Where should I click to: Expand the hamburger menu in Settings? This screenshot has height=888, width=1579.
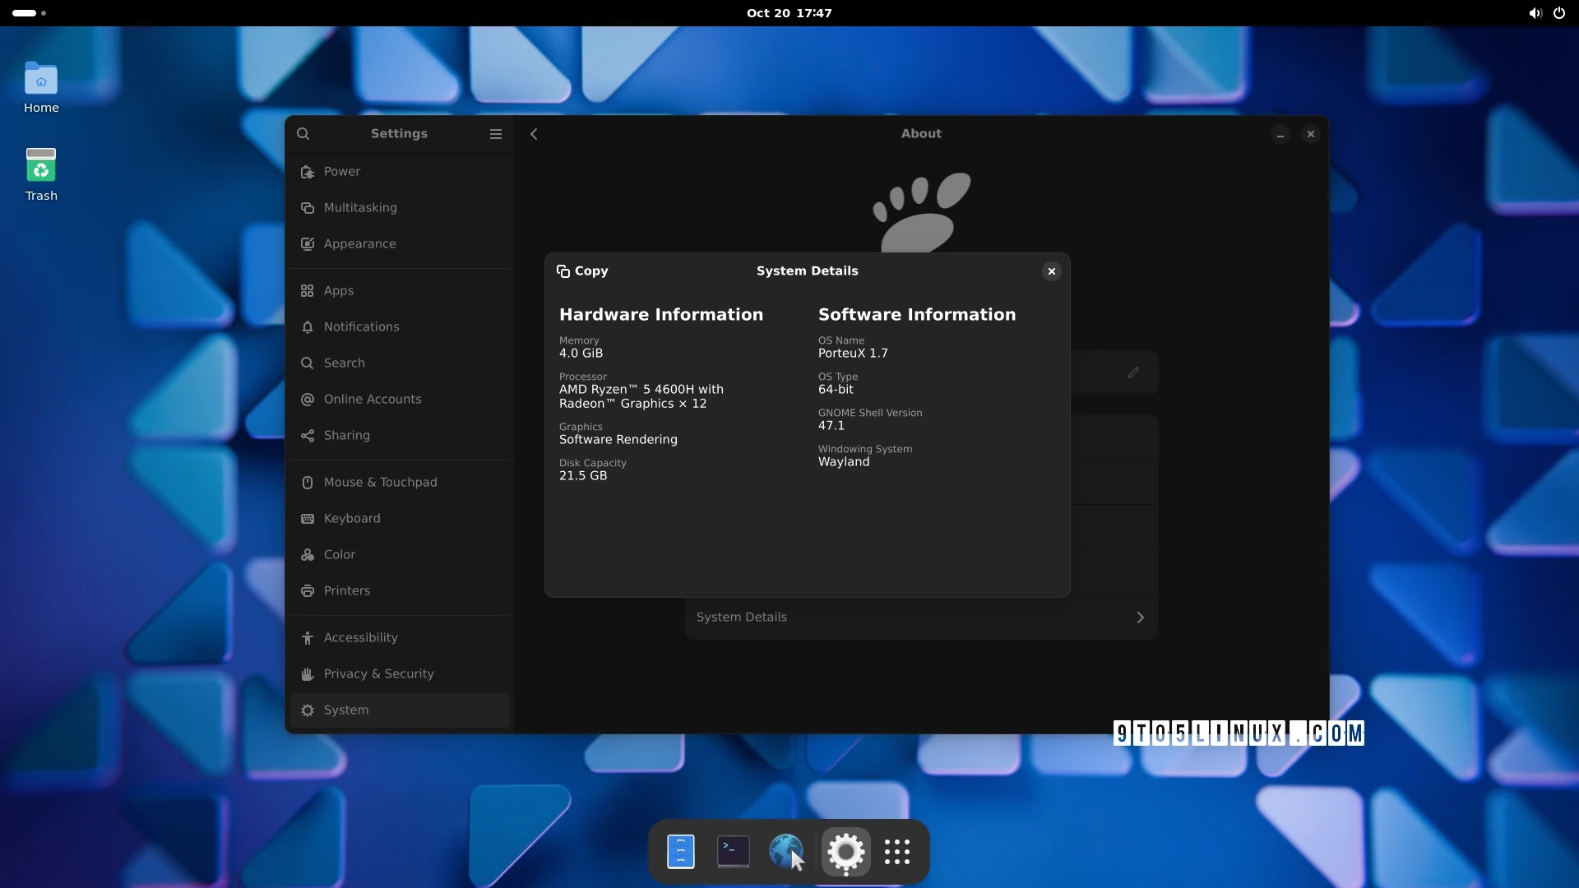tap(496, 133)
